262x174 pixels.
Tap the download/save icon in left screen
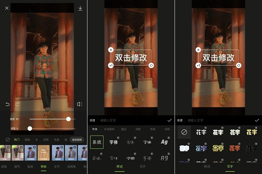point(80,8)
